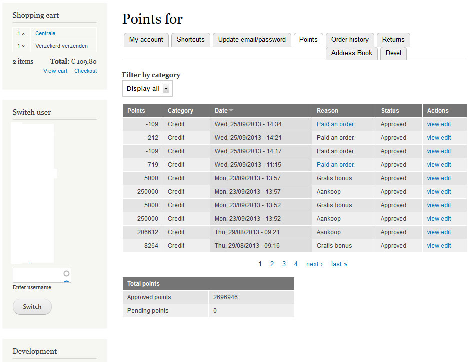Switch to the Points tab
The height and width of the screenshot is (362, 470).
tap(308, 40)
